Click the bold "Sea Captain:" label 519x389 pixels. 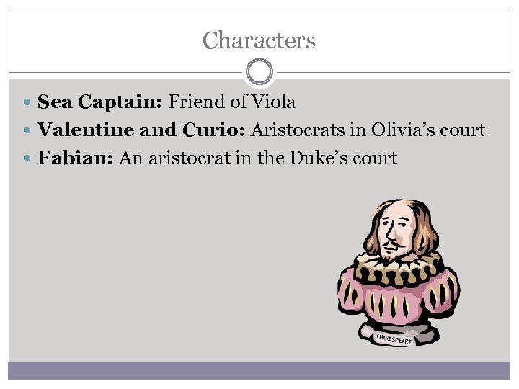click(100, 102)
